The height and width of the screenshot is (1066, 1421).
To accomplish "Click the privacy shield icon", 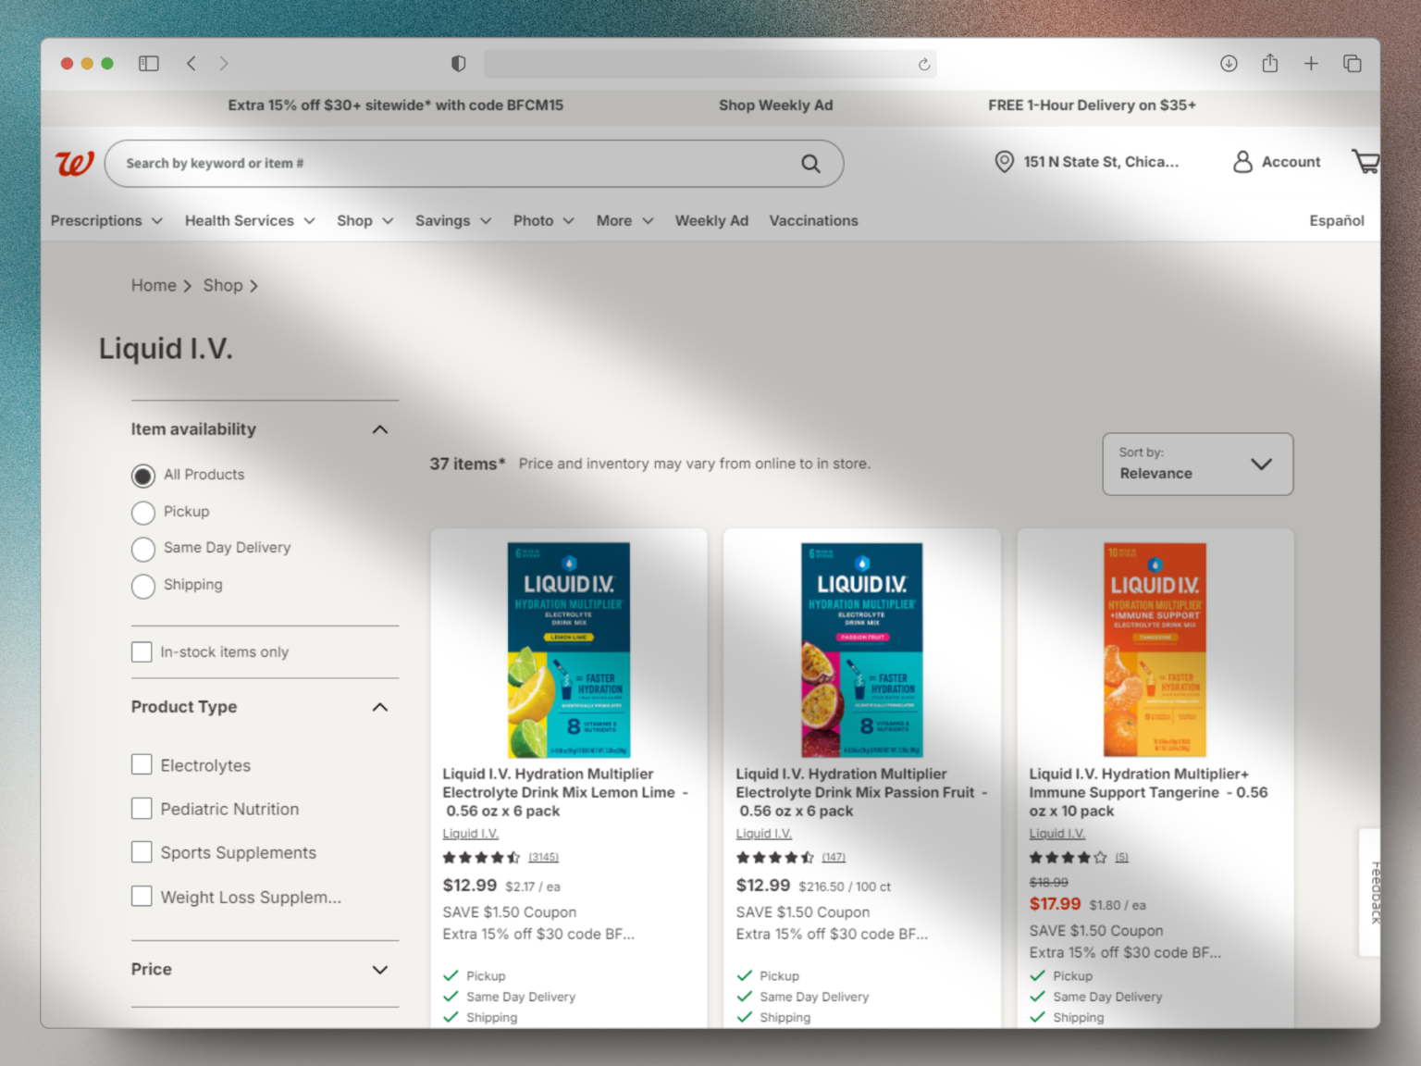I will 458,64.
